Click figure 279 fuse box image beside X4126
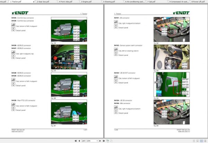Viewport: 208px width, 143px height. pos(69,57)
